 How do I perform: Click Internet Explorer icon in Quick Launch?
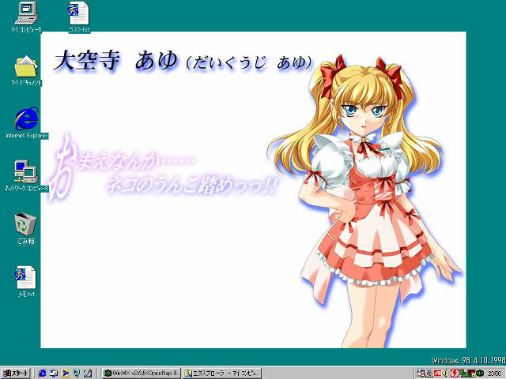[x=42, y=373]
